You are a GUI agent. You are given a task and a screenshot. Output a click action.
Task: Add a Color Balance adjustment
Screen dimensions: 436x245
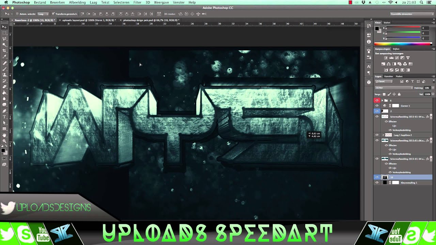389,64
